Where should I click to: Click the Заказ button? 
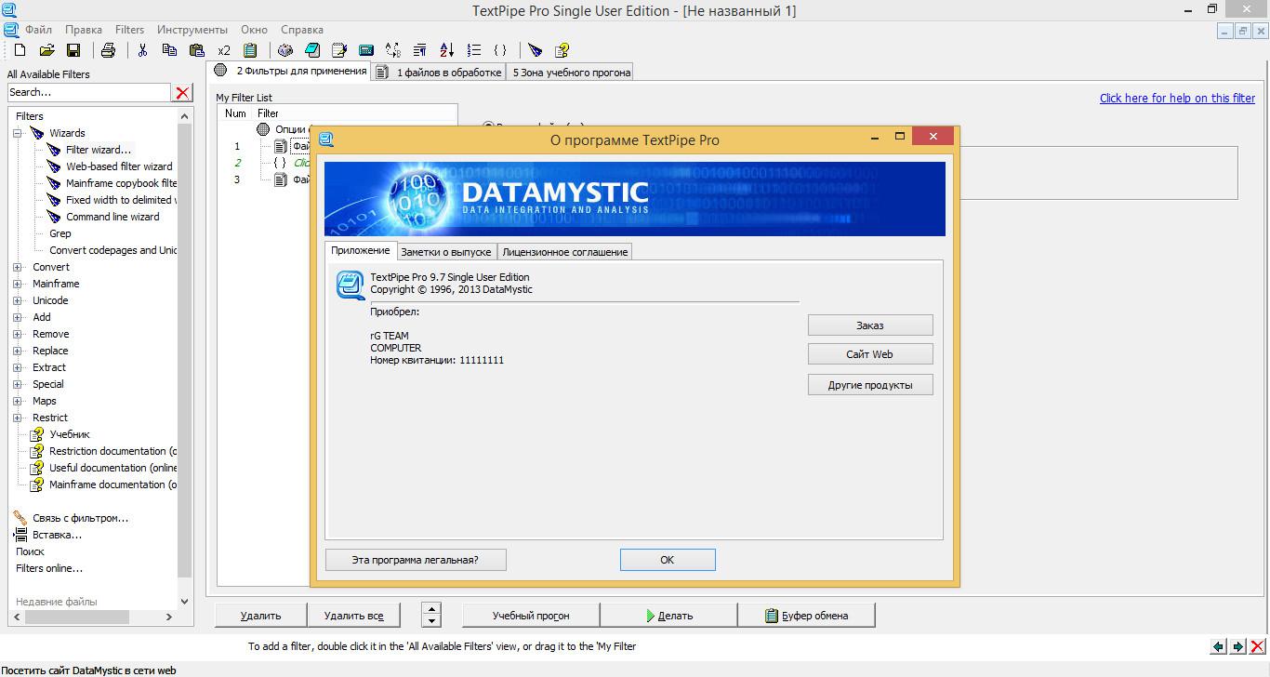click(x=870, y=325)
